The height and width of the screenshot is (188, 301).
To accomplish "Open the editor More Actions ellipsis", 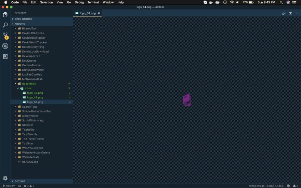I will tap(297, 13).
